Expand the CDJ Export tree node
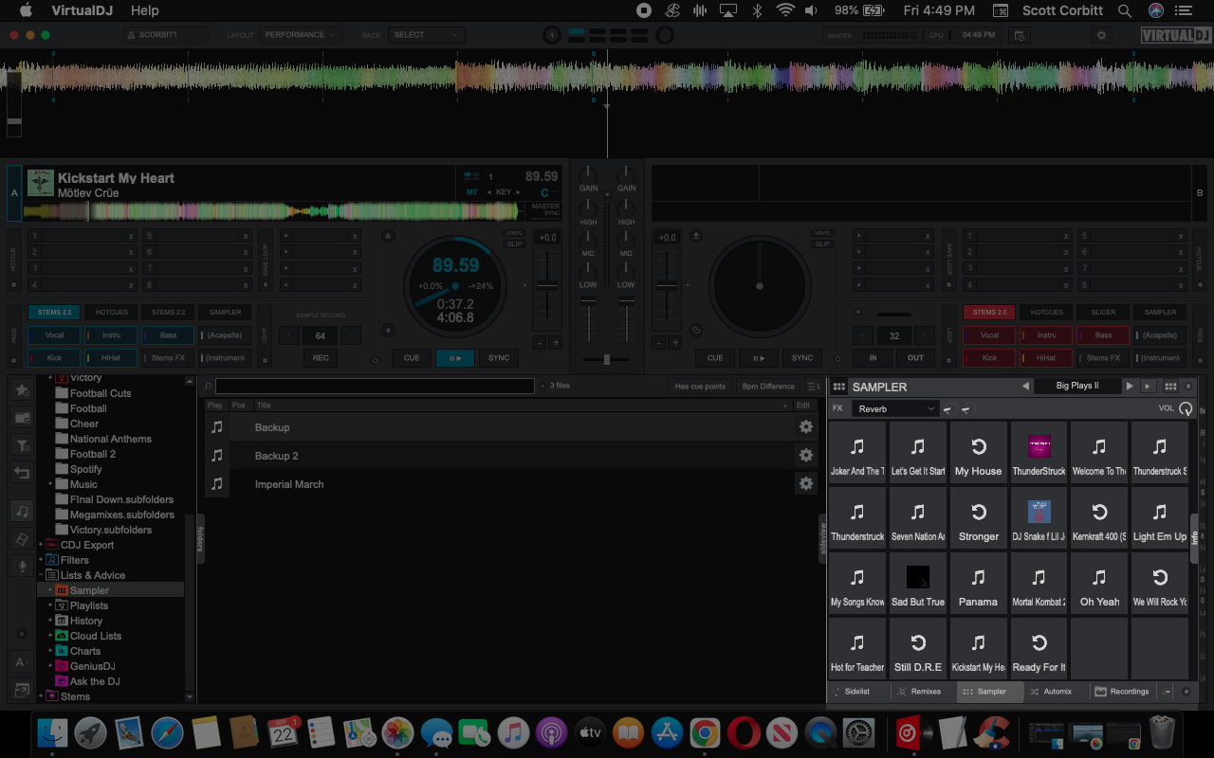 point(41,545)
